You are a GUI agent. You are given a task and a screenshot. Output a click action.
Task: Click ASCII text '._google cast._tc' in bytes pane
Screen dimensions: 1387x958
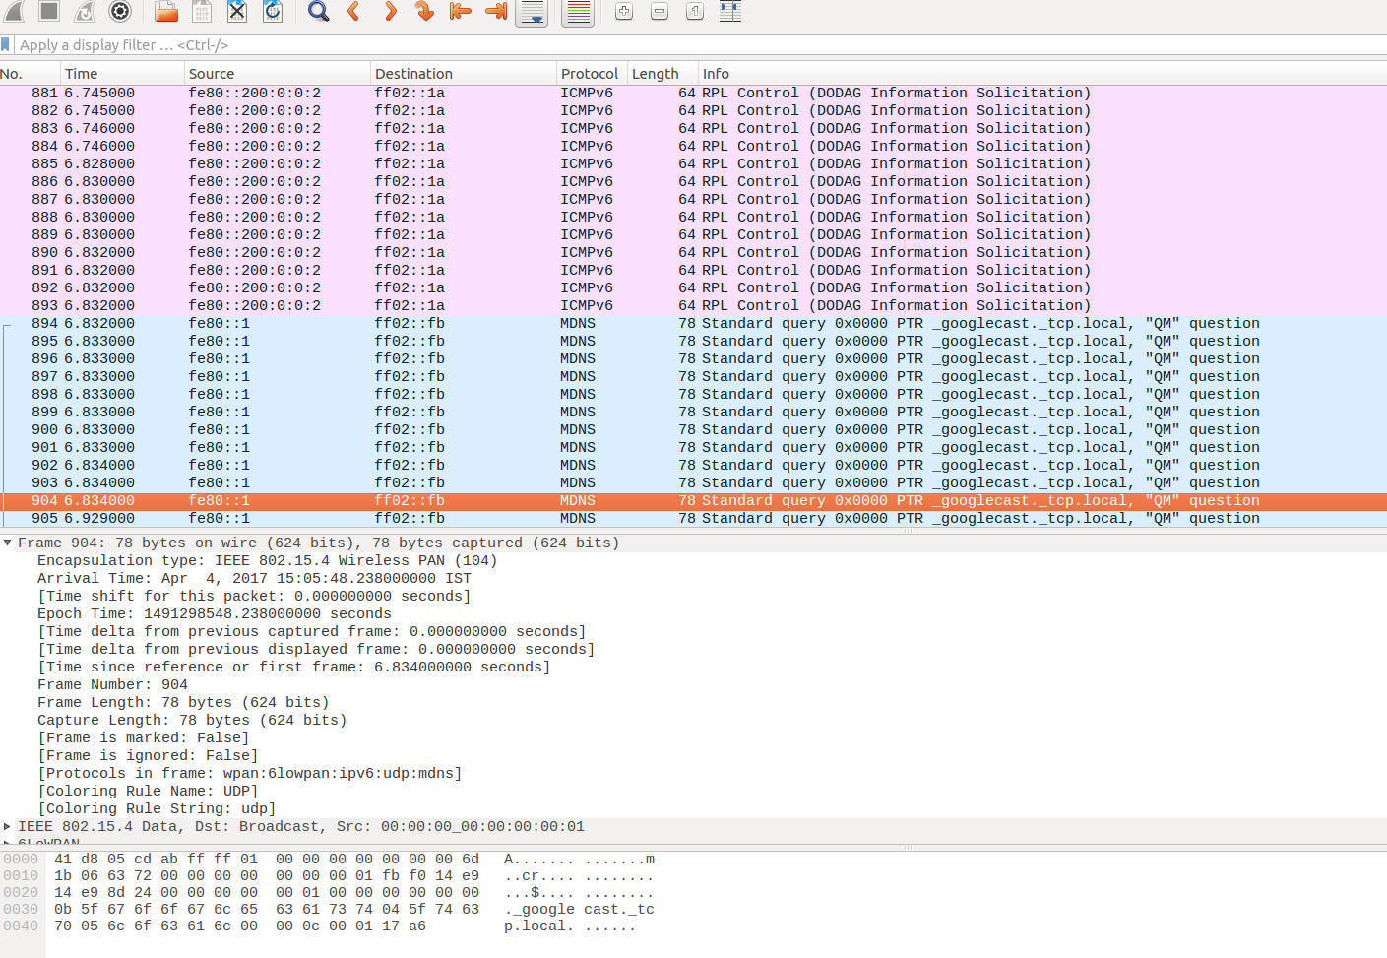click(579, 910)
